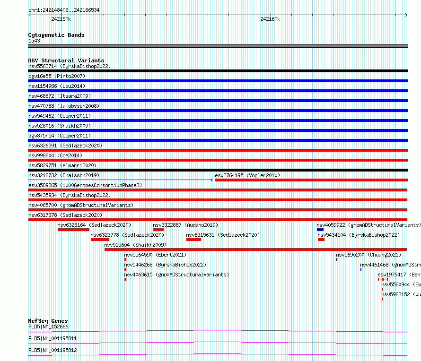The height and width of the screenshot is (361, 421).
Task: Open the PLD5|NM_001195812 gene label
Action: pos(53,350)
